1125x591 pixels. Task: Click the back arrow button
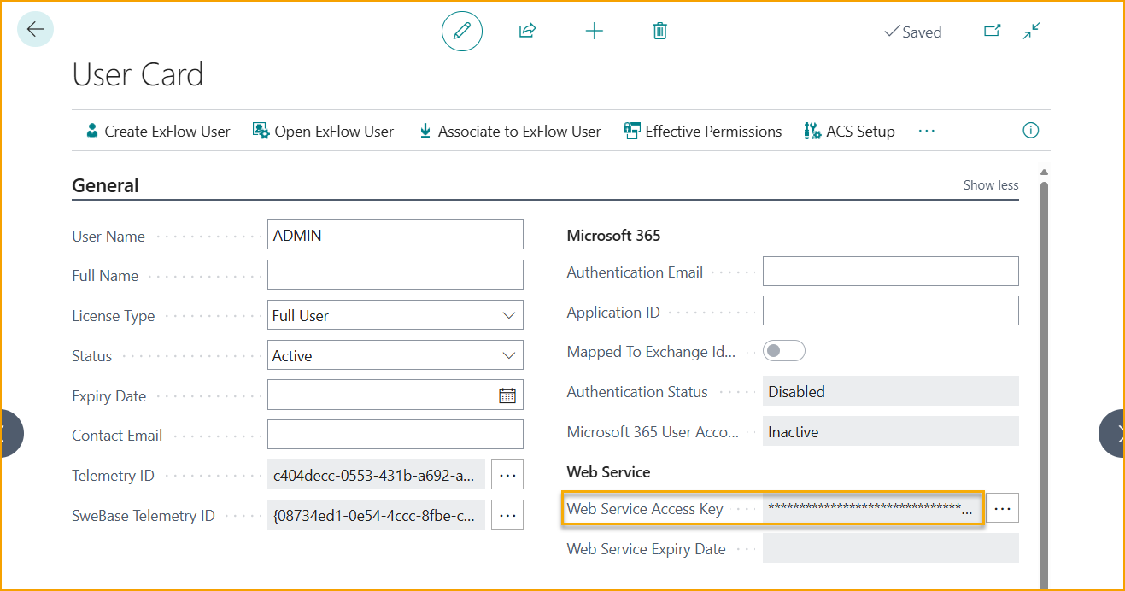point(35,29)
